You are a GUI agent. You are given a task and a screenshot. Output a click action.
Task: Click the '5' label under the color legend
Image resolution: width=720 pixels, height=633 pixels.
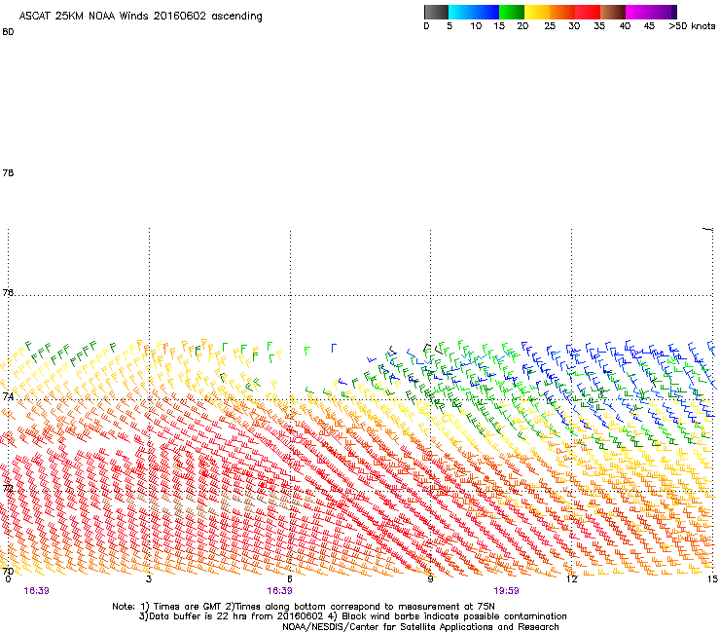tap(450, 26)
